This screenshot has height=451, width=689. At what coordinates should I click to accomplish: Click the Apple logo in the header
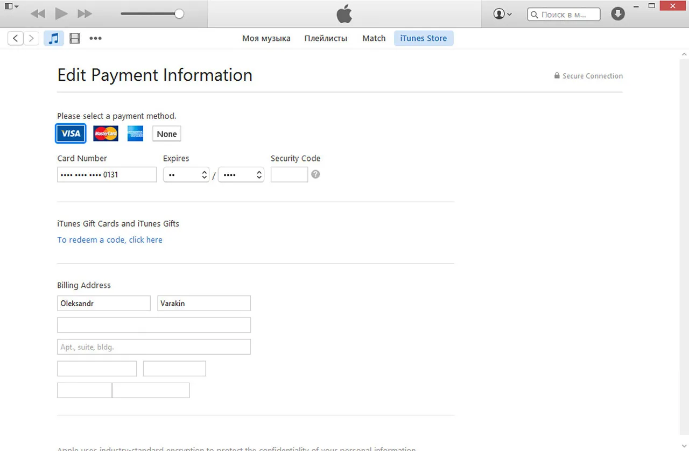tap(344, 14)
